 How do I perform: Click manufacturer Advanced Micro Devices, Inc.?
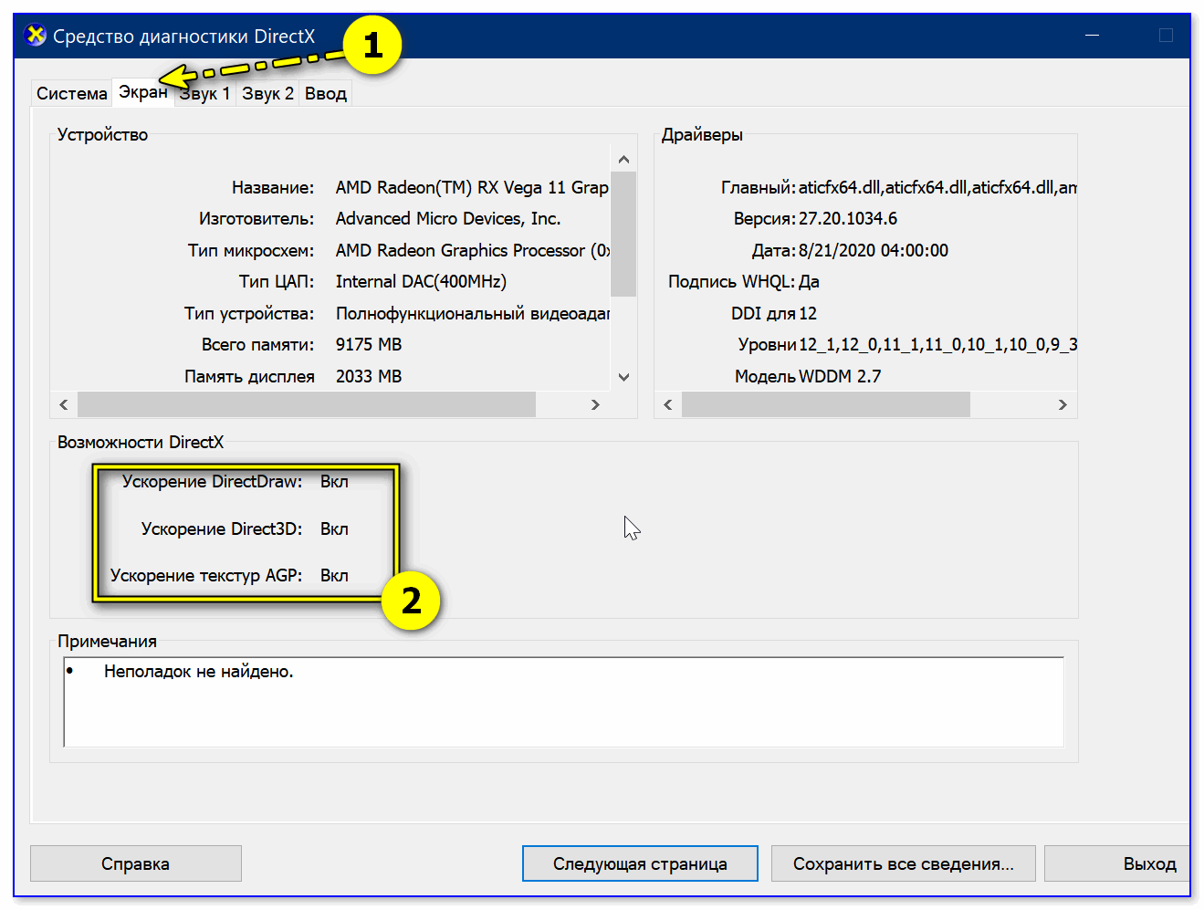tap(448, 218)
